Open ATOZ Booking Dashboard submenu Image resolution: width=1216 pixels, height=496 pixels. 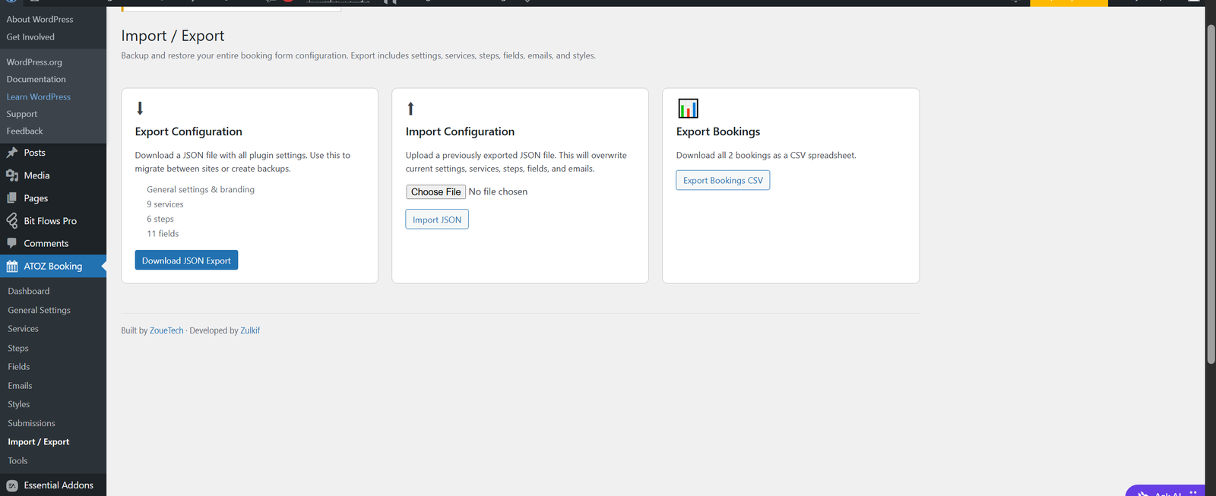pyautogui.click(x=29, y=291)
